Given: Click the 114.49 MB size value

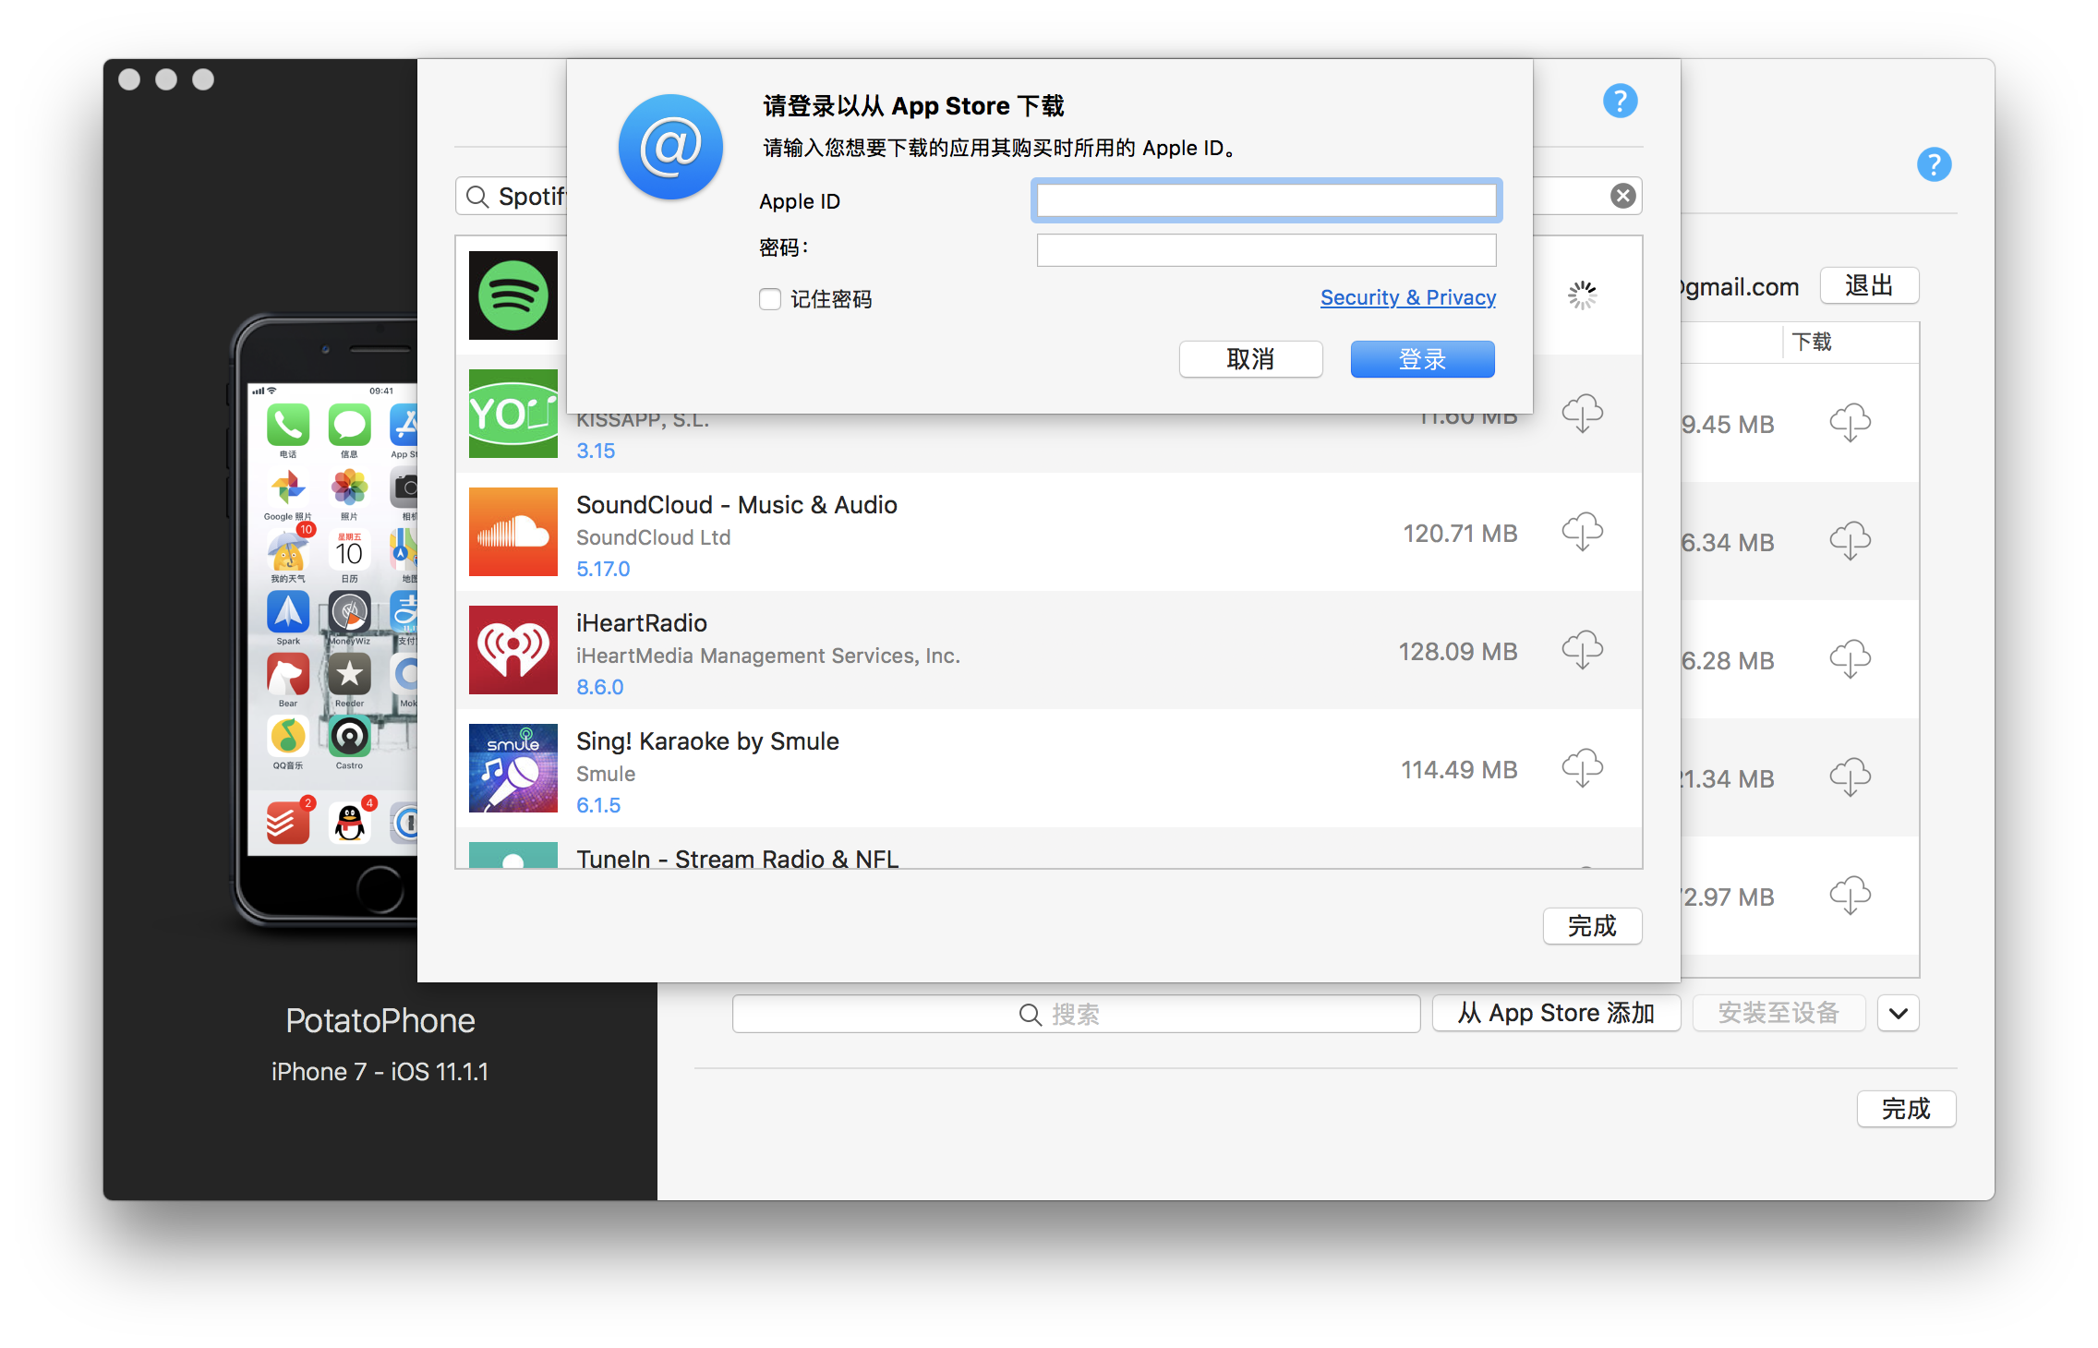Looking at the screenshot, I should 1459,770.
